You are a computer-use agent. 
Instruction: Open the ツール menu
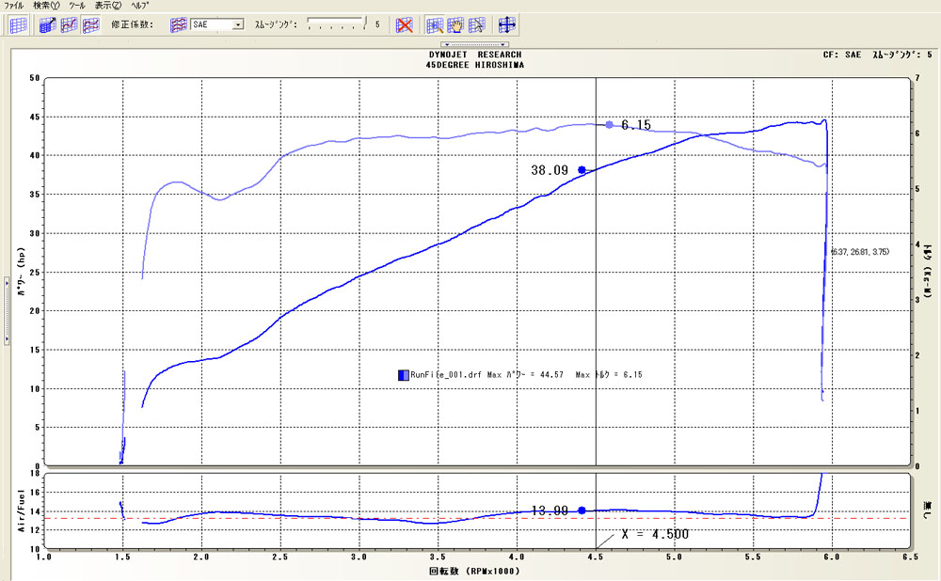pyautogui.click(x=76, y=6)
